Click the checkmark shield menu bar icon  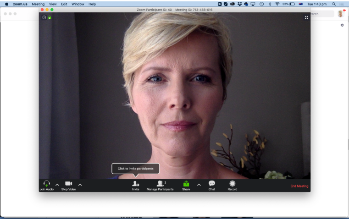pos(226,4)
